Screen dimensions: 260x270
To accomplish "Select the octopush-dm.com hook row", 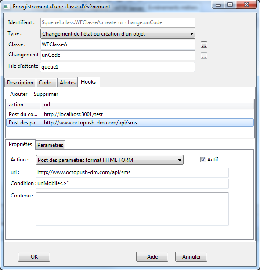I will (x=130, y=123).
